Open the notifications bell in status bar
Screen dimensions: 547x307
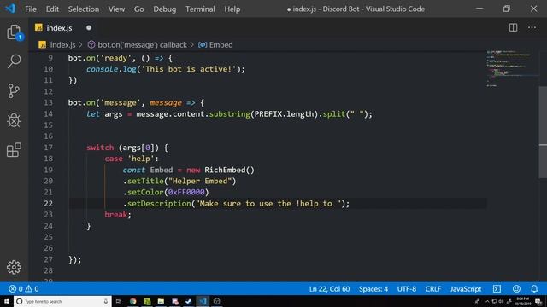point(534,288)
